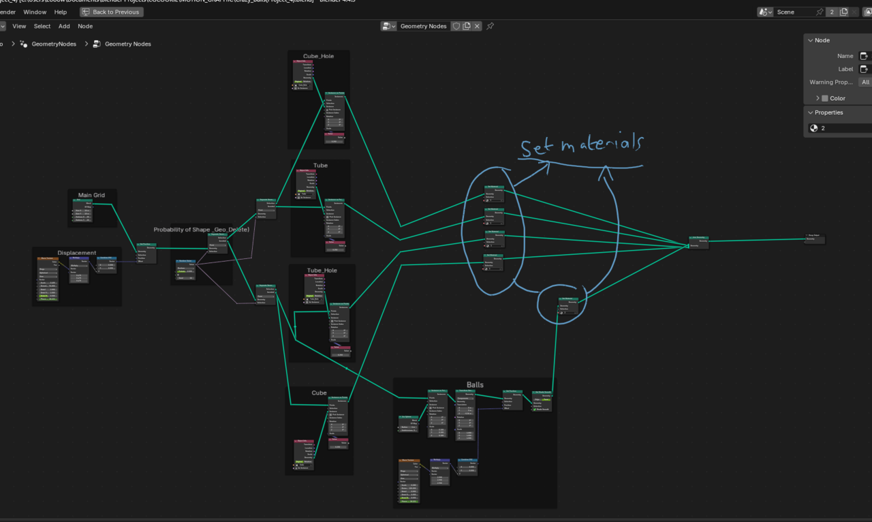Select the Balls frame label
The height and width of the screenshot is (522, 872).
(475, 385)
